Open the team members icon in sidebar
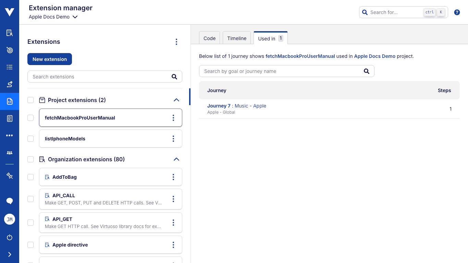The image size is (468, 263). (10, 153)
